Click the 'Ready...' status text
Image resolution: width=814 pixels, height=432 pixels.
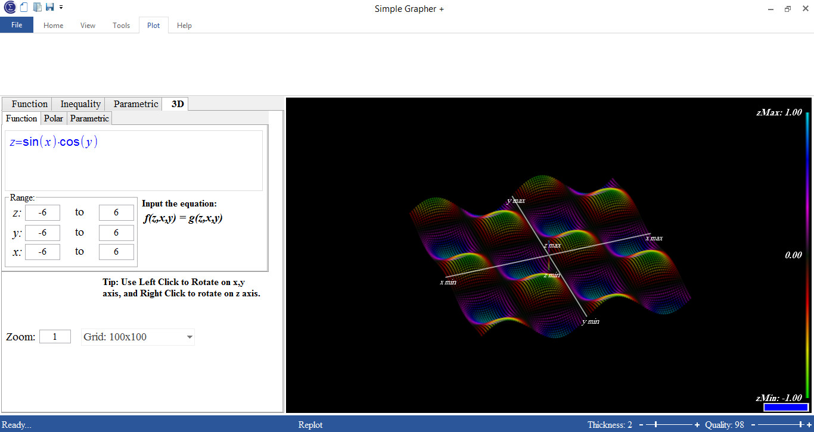tap(16, 425)
